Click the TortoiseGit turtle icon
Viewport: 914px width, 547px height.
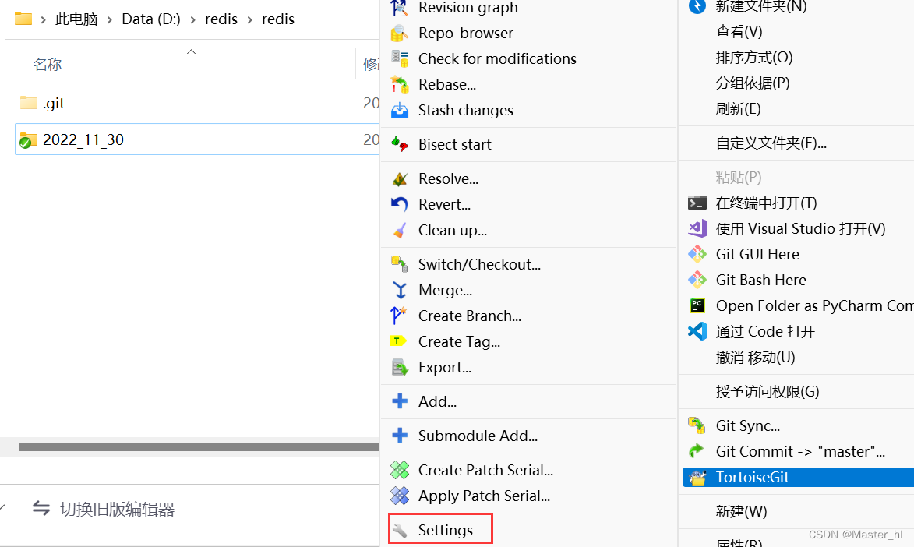tap(697, 478)
